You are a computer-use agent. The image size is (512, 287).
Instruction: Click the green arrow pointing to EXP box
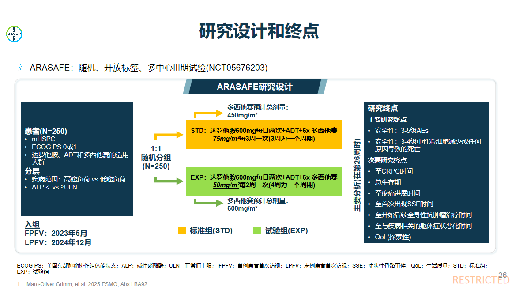point(169,181)
